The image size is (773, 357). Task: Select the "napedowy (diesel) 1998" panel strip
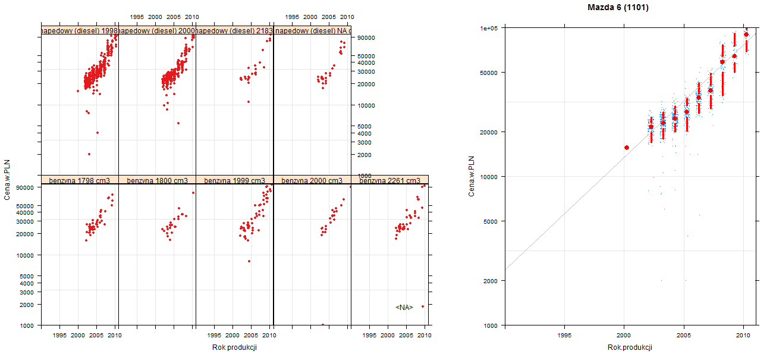click(x=80, y=30)
